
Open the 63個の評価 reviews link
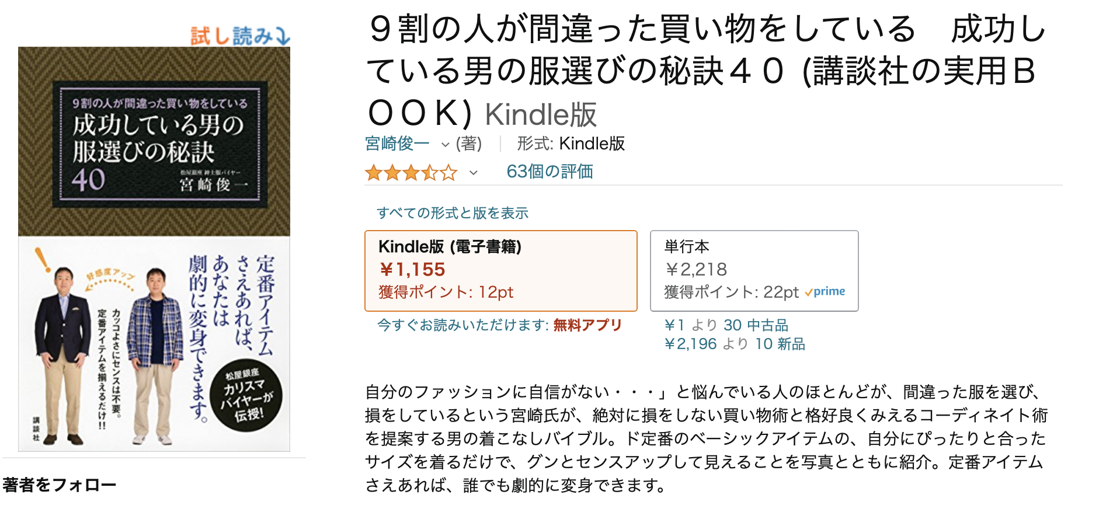[x=549, y=172]
